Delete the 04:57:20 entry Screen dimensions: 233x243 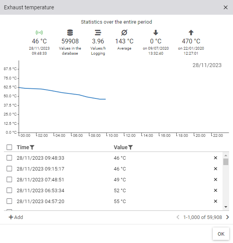[x=216, y=201]
